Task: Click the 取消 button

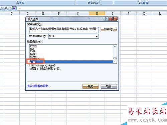Action: click(109, 86)
